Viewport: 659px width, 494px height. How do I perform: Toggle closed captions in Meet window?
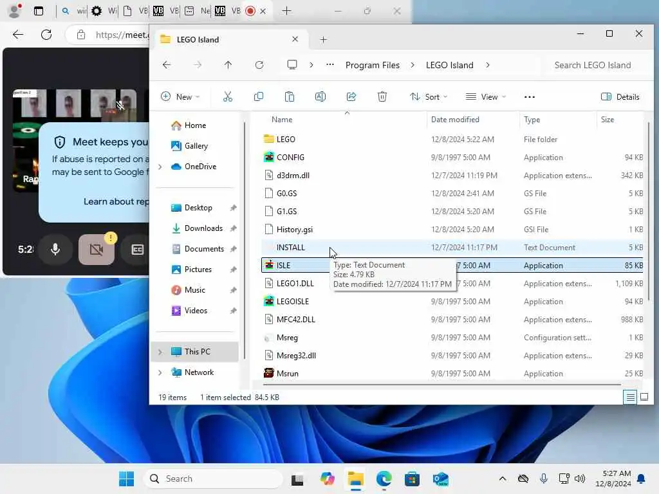138,250
